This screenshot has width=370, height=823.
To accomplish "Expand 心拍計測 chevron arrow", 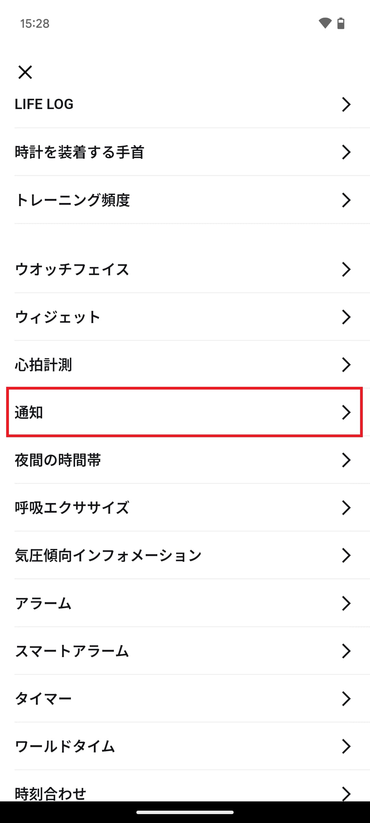I will pos(346,365).
